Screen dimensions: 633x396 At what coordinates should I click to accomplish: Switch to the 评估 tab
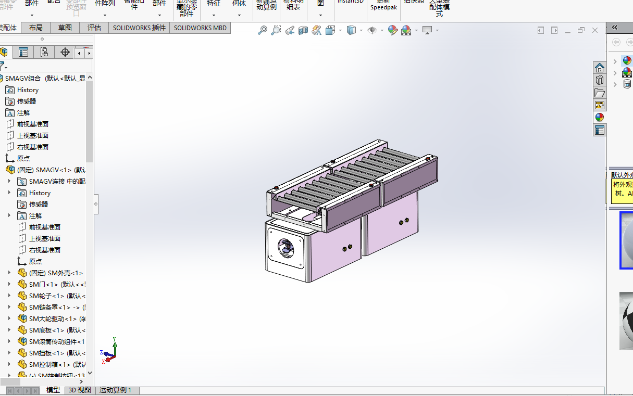(94, 28)
